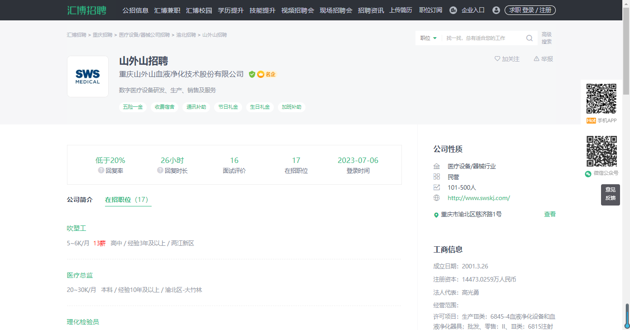Image resolution: width=630 pixels, height=330 pixels.
Task: Click the grid icon beside 民营
Action: coord(437,177)
